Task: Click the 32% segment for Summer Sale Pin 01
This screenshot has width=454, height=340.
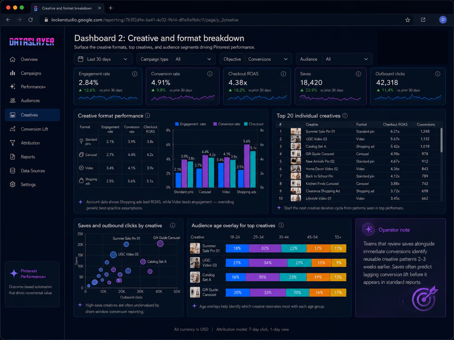Action: pos(265,248)
